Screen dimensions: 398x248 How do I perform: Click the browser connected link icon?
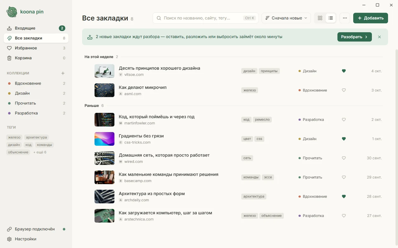coord(9,229)
